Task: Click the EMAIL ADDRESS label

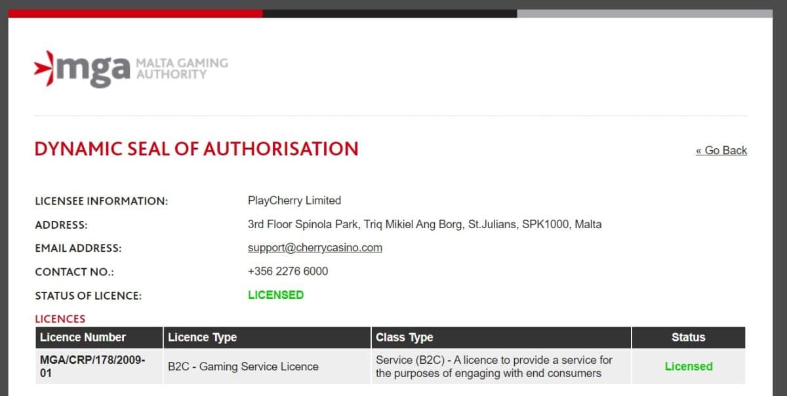Action: [78, 248]
